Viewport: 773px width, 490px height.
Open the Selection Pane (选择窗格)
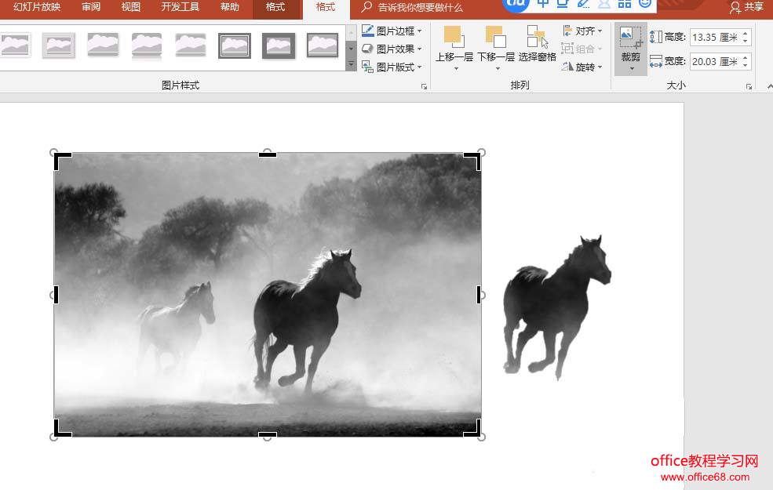pyautogui.click(x=537, y=38)
